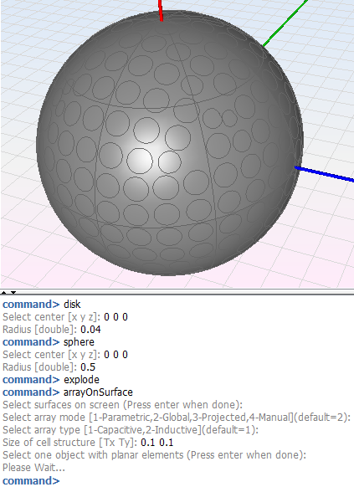
Task: Select the red axis line
Action: tap(161, 10)
